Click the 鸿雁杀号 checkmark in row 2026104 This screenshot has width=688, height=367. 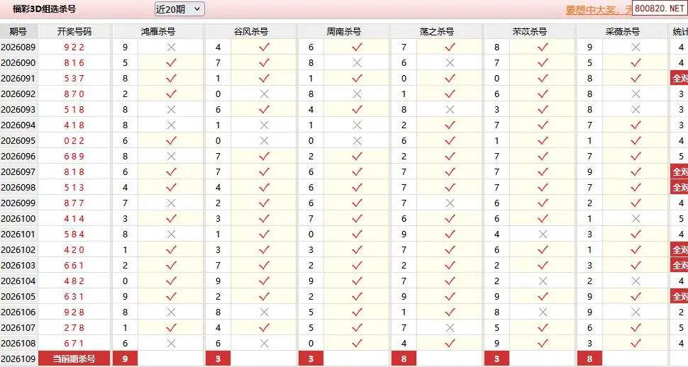pyautogui.click(x=171, y=281)
